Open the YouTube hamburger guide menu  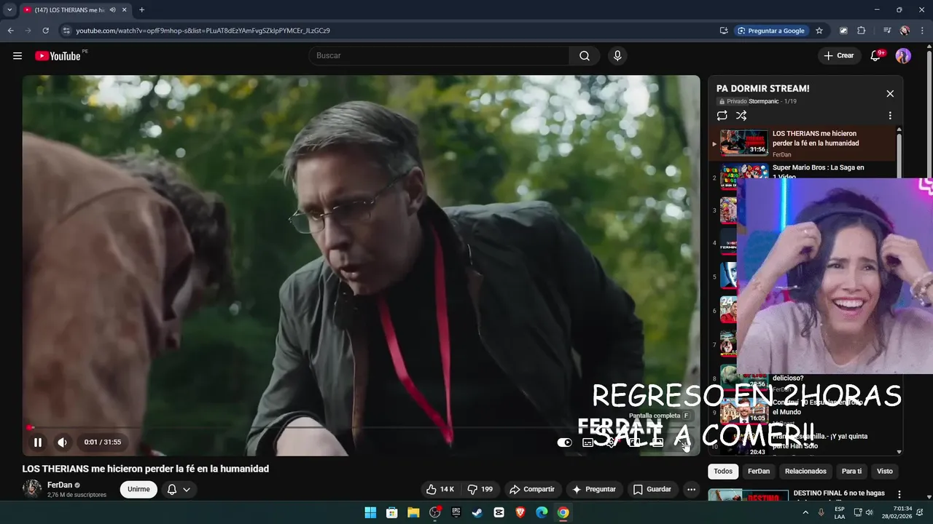[x=17, y=56]
